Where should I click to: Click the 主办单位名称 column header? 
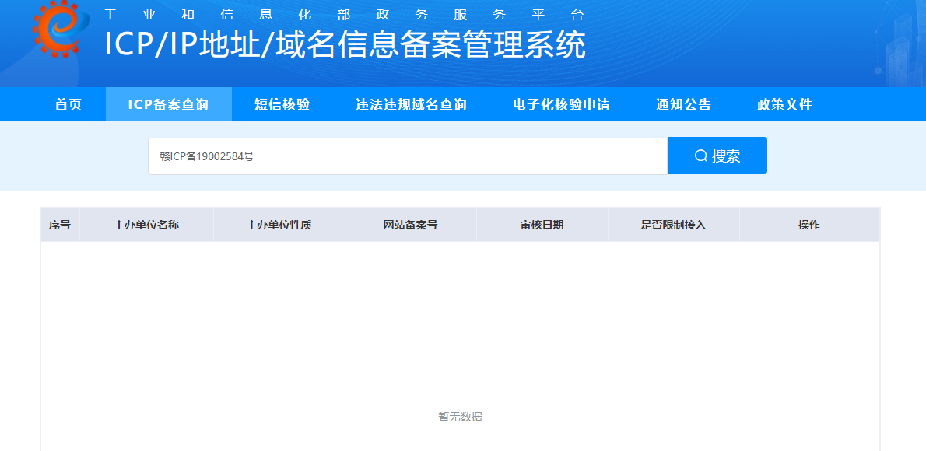tap(146, 225)
